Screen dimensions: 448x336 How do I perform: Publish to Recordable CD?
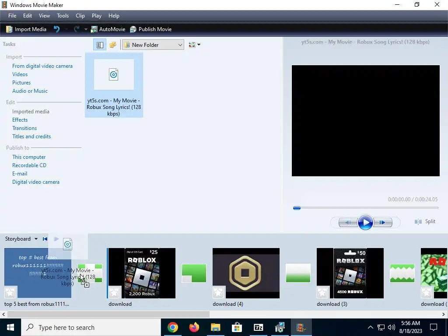click(x=29, y=165)
